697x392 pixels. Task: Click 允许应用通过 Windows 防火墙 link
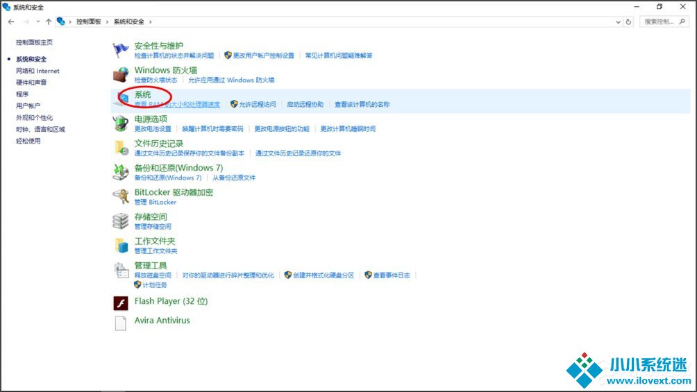(x=231, y=80)
